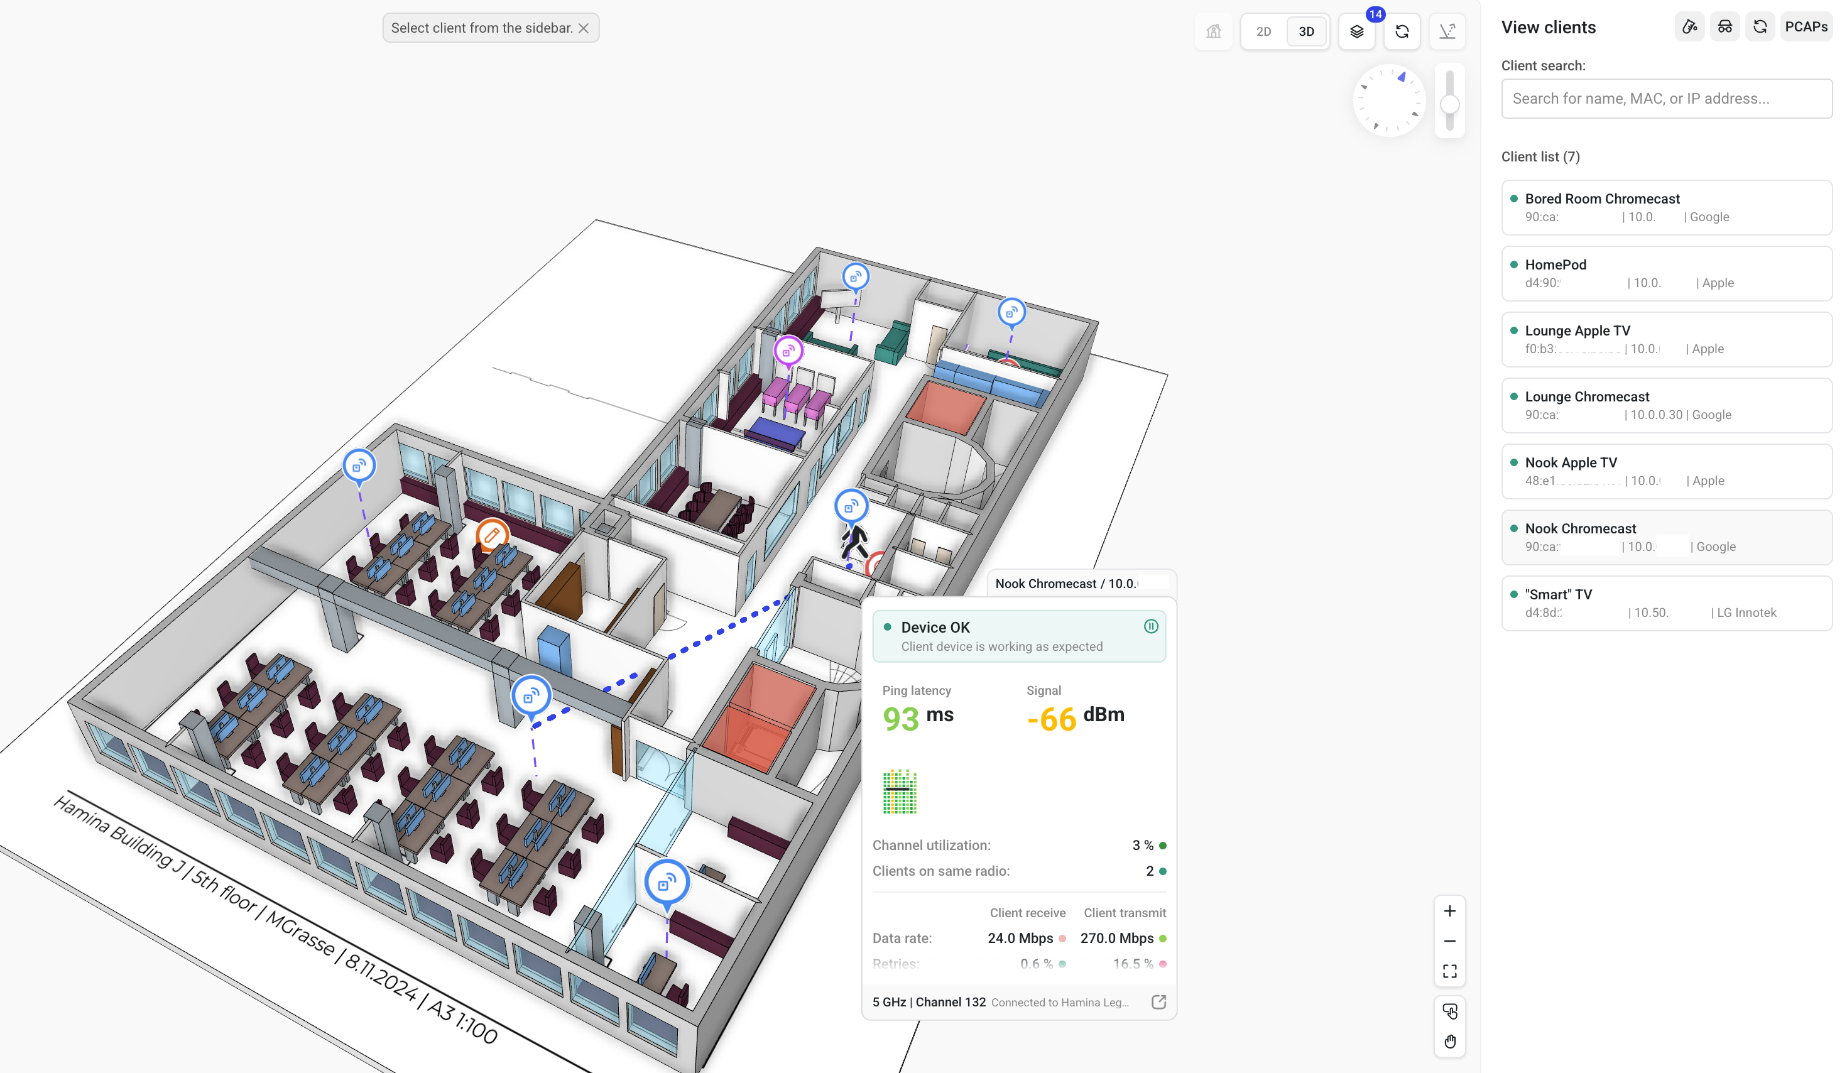The width and height of the screenshot is (1847, 1073).
Task: Click the compass rotation dial
Action: (1389, 101)
